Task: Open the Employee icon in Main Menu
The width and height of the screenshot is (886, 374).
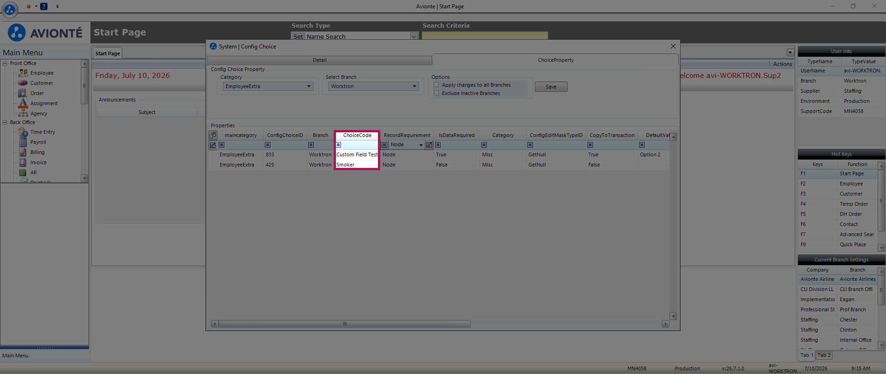Action: (x=23, y=73)
